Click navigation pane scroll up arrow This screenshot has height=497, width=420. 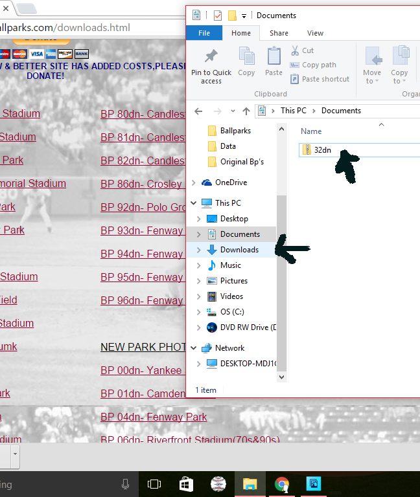281,129
